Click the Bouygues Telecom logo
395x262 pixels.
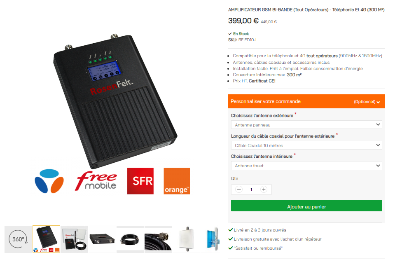[49, 181]
